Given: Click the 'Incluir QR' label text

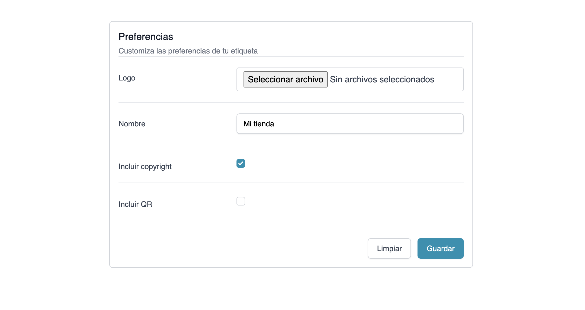Looking at the screenshot, I should (135, 204).
